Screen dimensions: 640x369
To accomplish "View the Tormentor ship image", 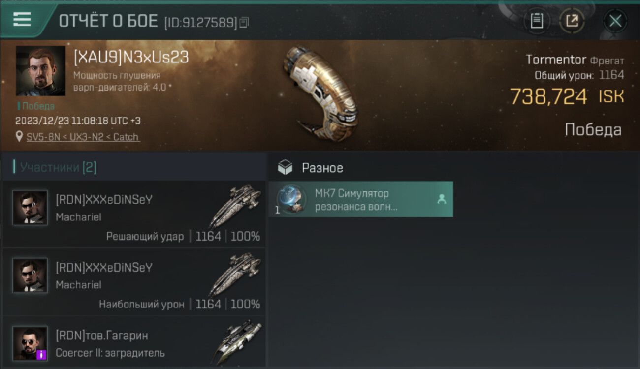I will coord(319,92).
